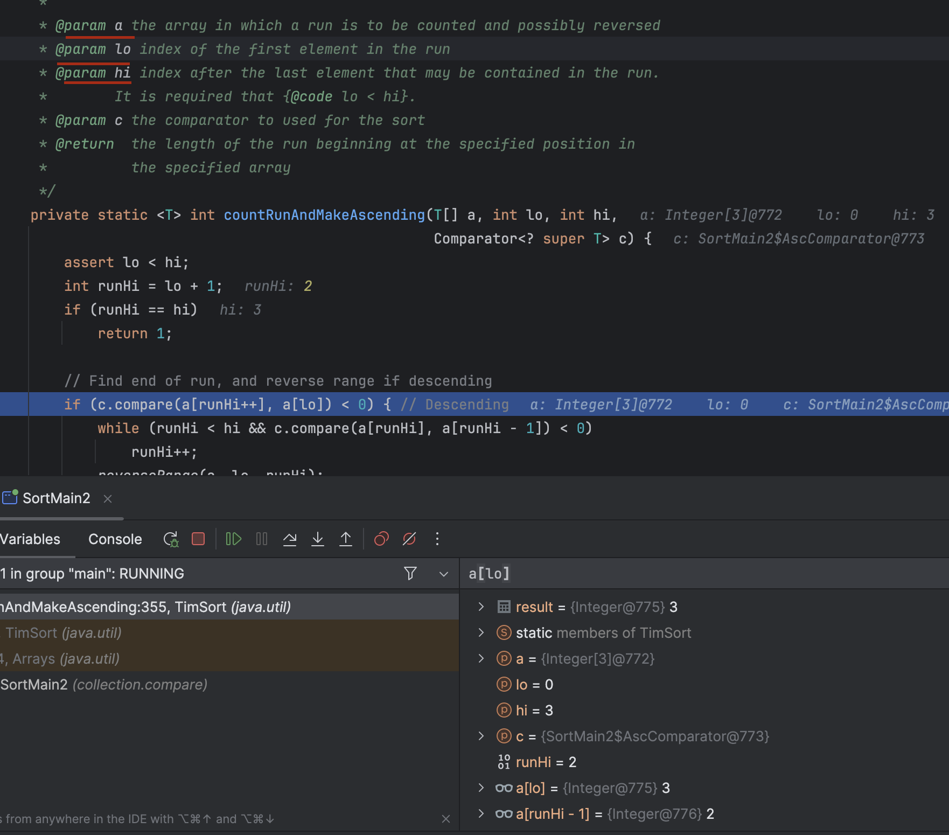
Task: Click the frames filter icon
Action: [410, 573]
